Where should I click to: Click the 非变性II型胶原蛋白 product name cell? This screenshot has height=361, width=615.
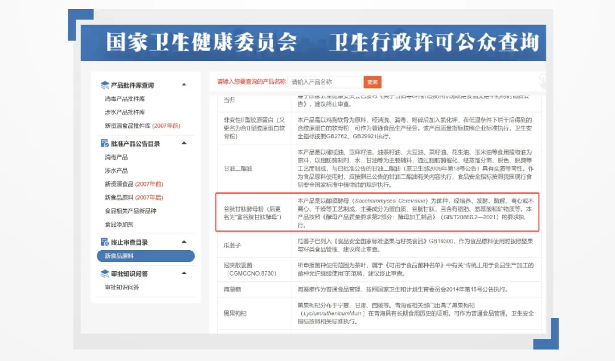click(254, 128)
